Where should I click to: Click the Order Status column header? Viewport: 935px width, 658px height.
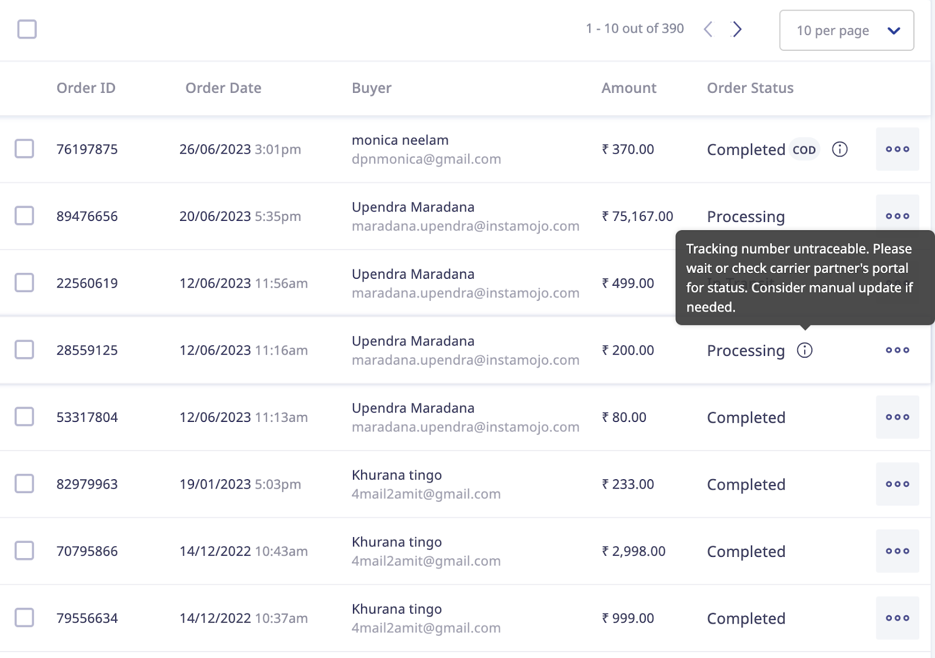pos(750,88)
